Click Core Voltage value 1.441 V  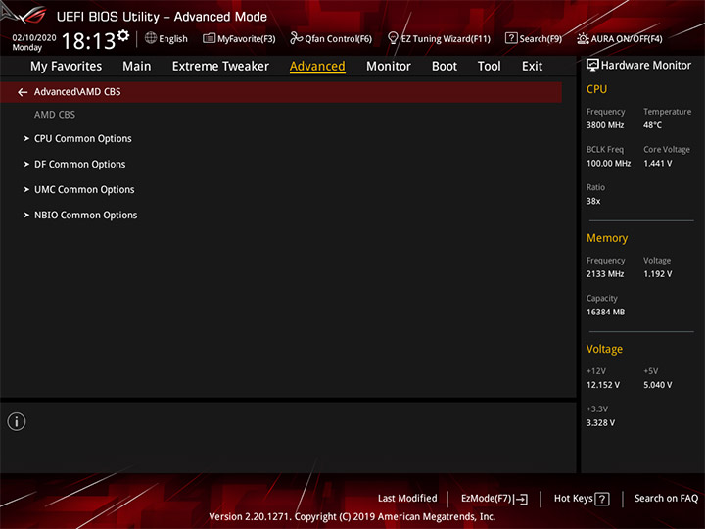click(x=658, y=164)
